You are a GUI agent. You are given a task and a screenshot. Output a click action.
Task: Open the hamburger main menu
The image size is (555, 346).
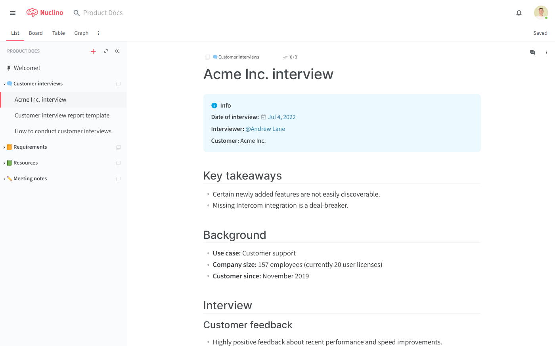(13, 13)
